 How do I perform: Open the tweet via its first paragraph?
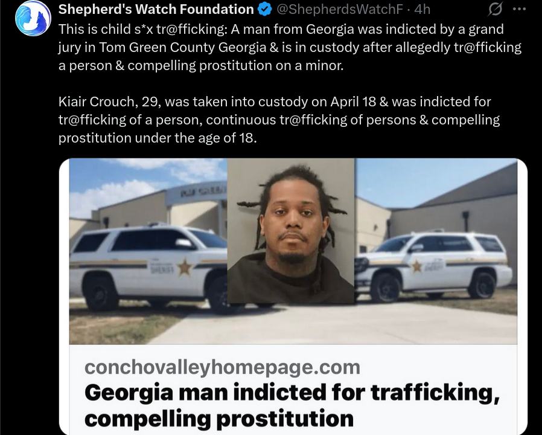click(290, 47)
